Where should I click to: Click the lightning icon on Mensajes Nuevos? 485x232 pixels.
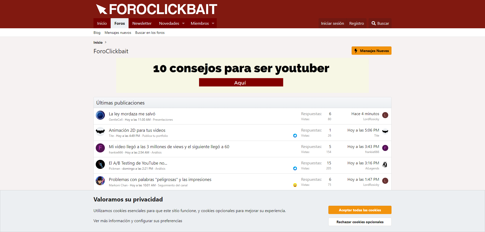tap(356, 50)
